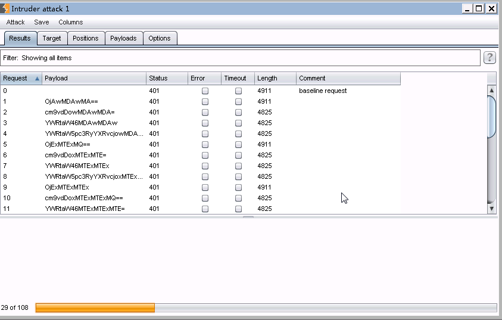The image size is (502, 320).
Task: Switch to the Results tab
Action: 20,38
